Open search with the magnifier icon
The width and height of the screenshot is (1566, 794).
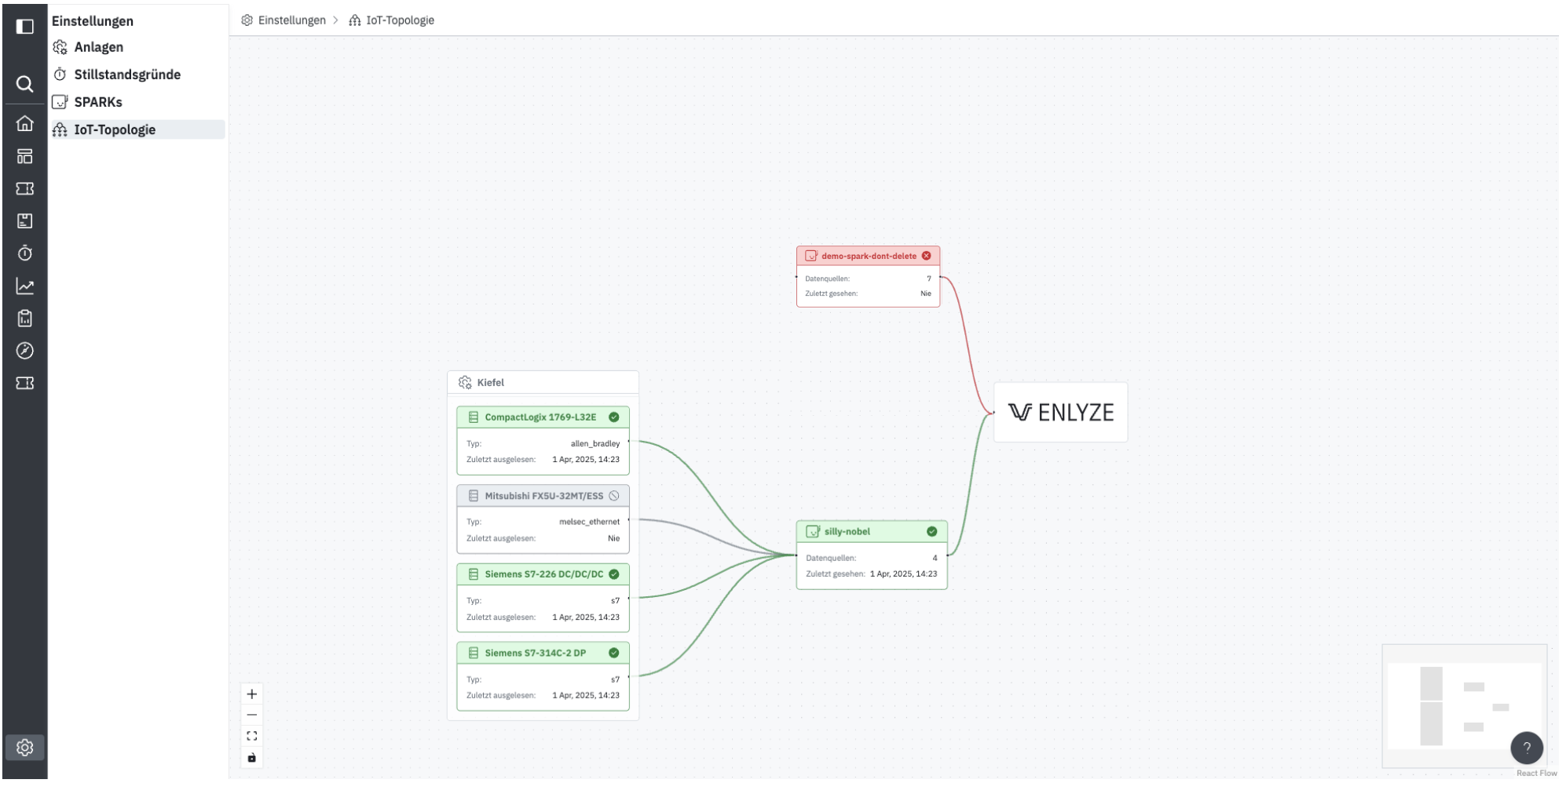point(25,84)
